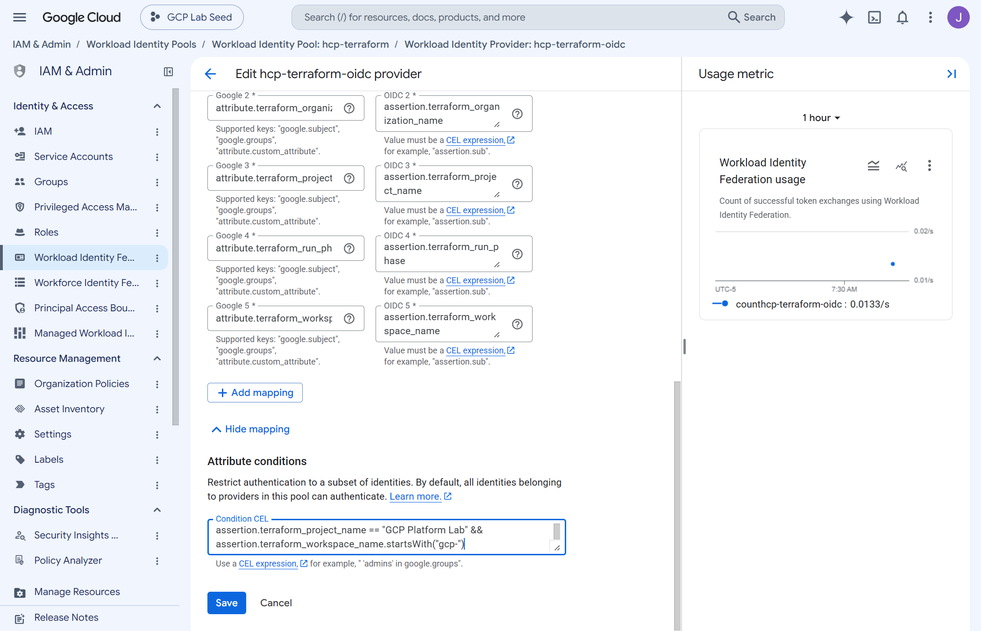This screenshot has width=981, height=631.
Task: Open the main navigation hamburger menu
Action: click(20, 17)
